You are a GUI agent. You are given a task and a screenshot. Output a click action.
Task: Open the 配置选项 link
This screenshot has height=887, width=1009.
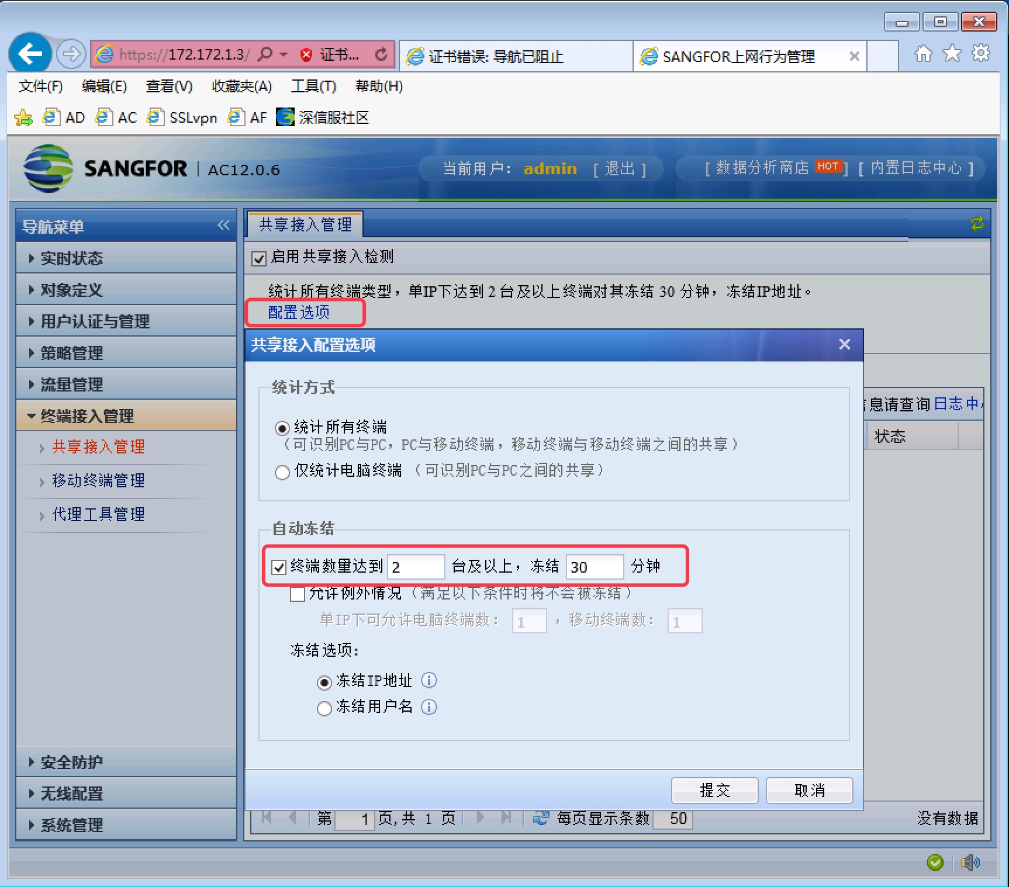point(299,312)
